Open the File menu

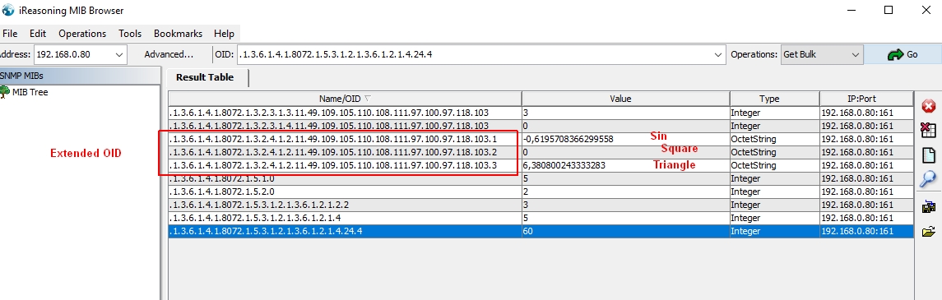[x=10, y=34]
